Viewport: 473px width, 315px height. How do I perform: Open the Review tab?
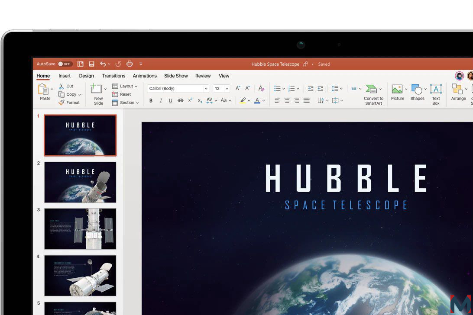point(203,76)
